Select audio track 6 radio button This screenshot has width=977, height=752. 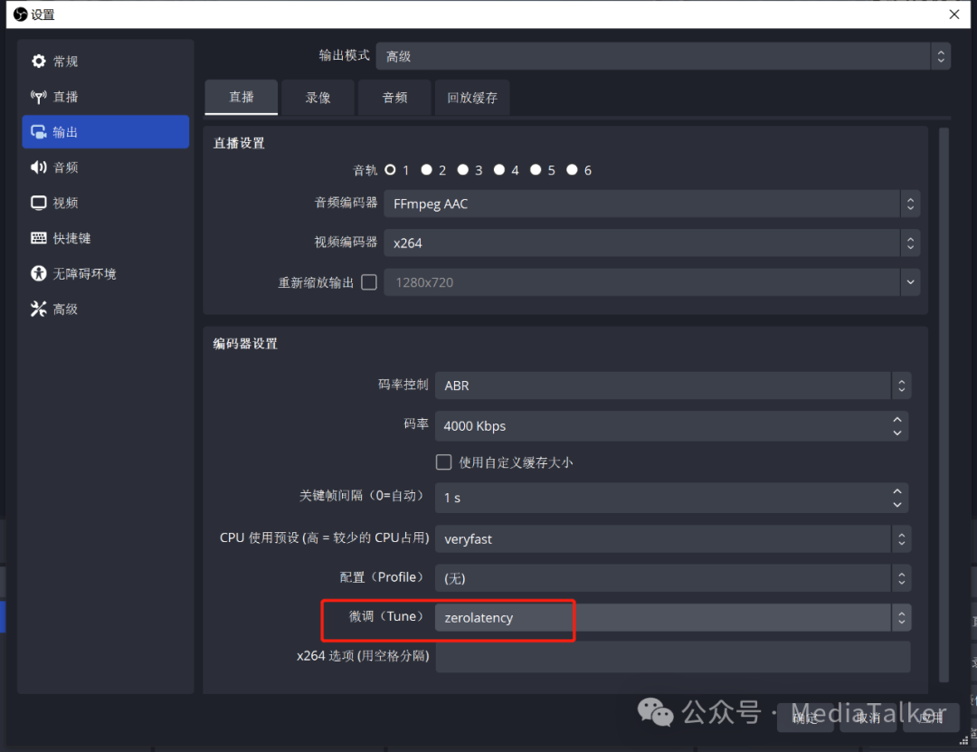pyautogui.click(x=572, y=170)
